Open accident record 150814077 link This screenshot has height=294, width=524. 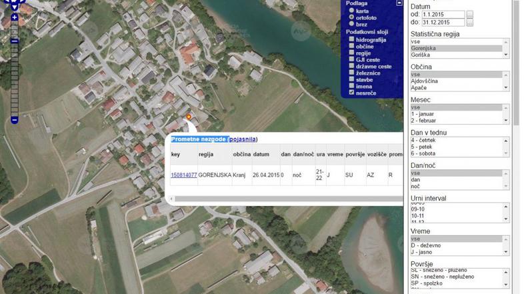coord(183,175)
